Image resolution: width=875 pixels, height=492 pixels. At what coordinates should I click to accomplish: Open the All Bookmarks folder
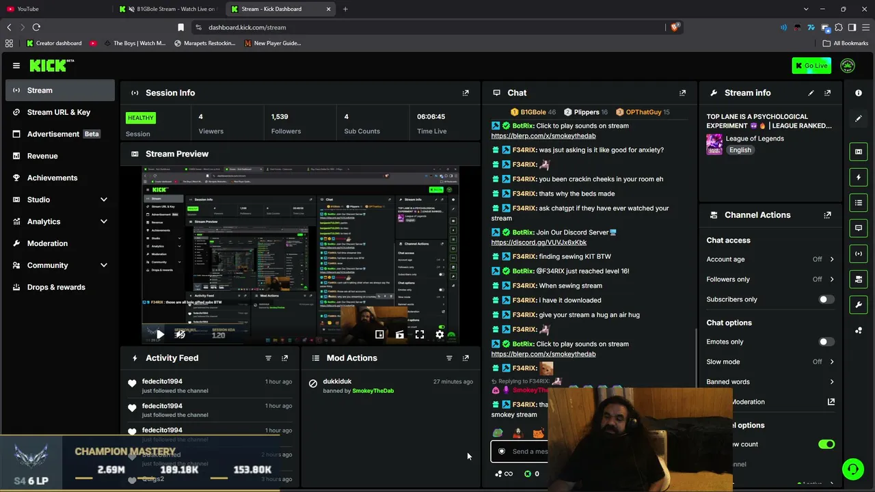[x=845, y=43]
